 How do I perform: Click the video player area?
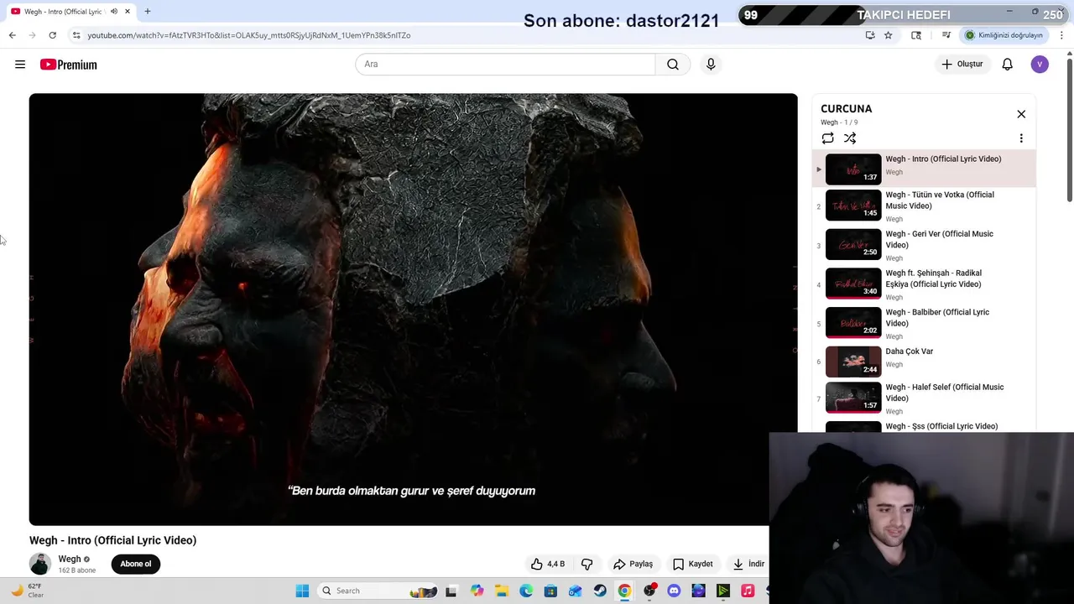[x=413, y=309]
